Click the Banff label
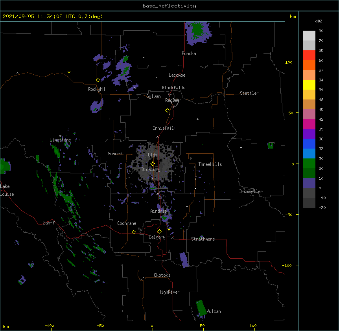This screenshot has width=339, height=331. click(x=49, y=223)
